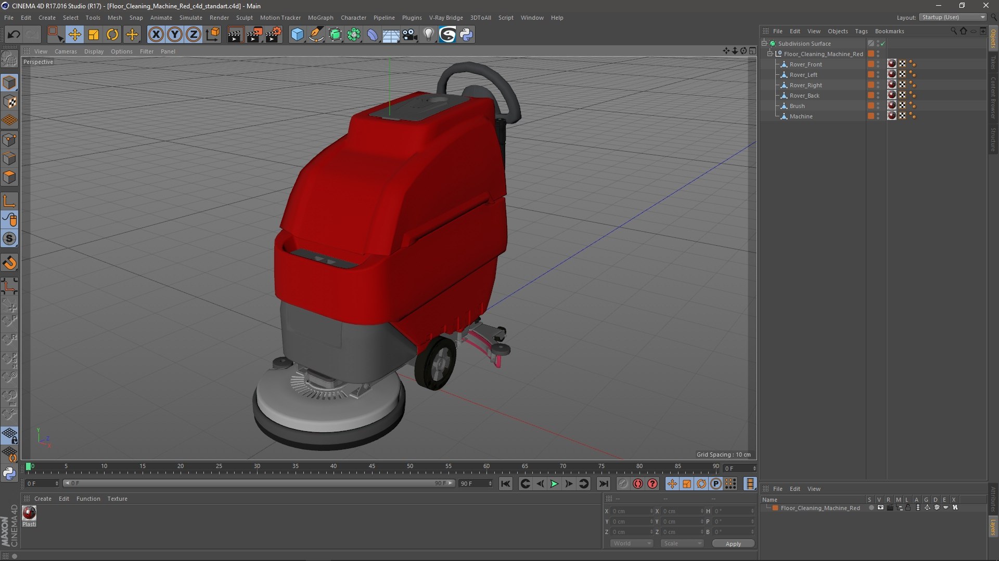
Task: Toggle layer visibility eye for Floor_Cleaning_Machine_Red
Action: (x=880, y=508)
